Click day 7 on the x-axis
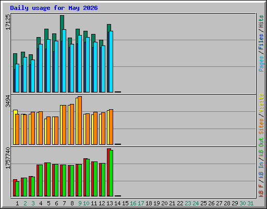This screenshot has height=209, width=267. click(64, 203)
